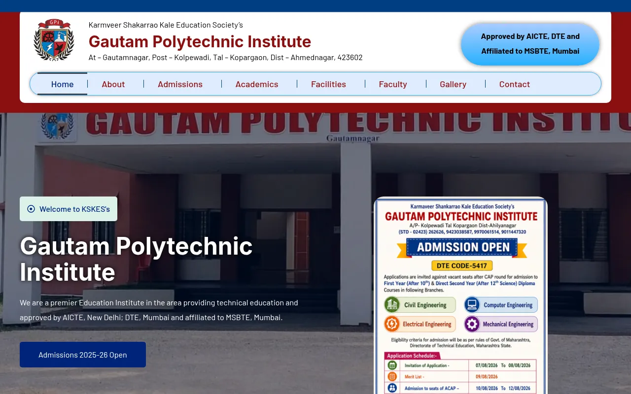Screen dimensions: 631x394
Task: Go to the Contact page
Action: (x=515, y=84)
